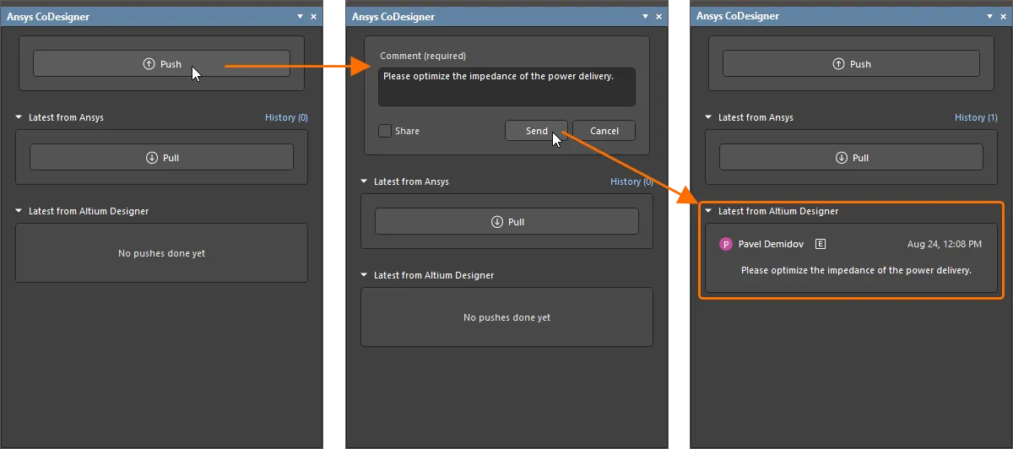Click 'No pushes done yet' in middle panel
Screen dimensions: 1013x449
506,317
